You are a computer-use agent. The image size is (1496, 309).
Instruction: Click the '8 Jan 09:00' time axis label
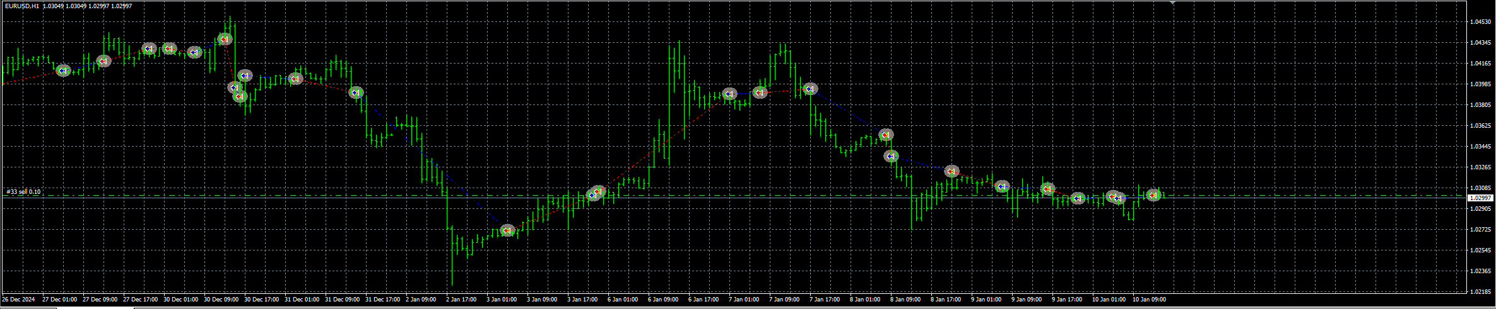pyautogui.click(x=905, y=300)
